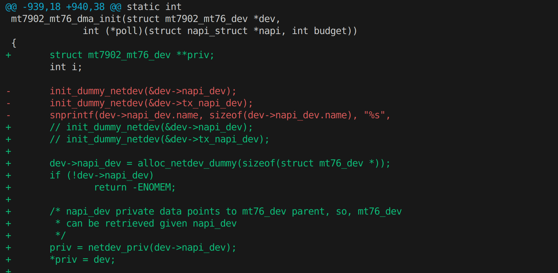The image size is (558, 273).
Task: Click the function name mt7902_mt76_dma_init
Action: point(66,19)
